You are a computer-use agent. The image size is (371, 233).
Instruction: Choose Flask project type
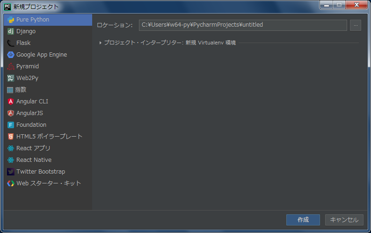[48, 43]
